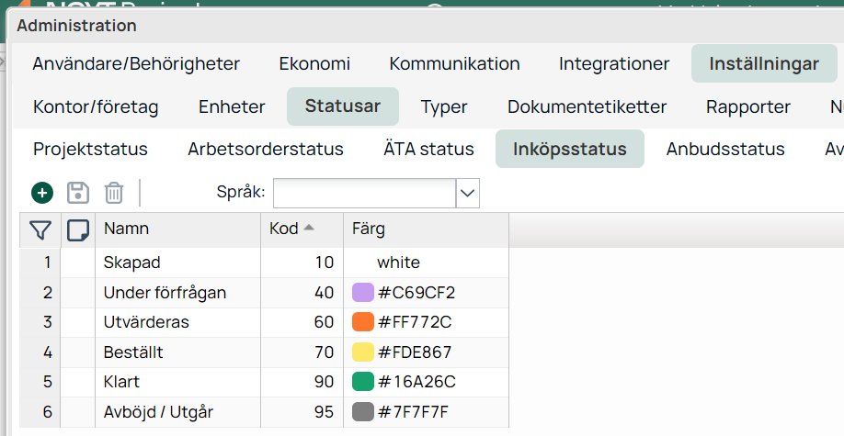
Task: Focus the Språk input field
Action: click(x=364, y=193)
